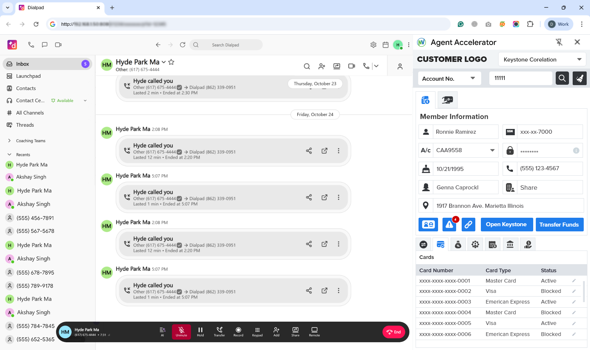The width and height of the screenshot is (590, 350).
Task: Open the messages chat bubble icon
Action: pos(45,45)
